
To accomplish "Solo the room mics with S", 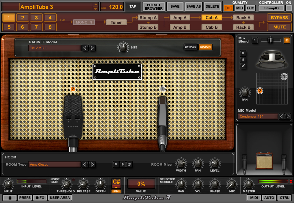I will 122,165.
